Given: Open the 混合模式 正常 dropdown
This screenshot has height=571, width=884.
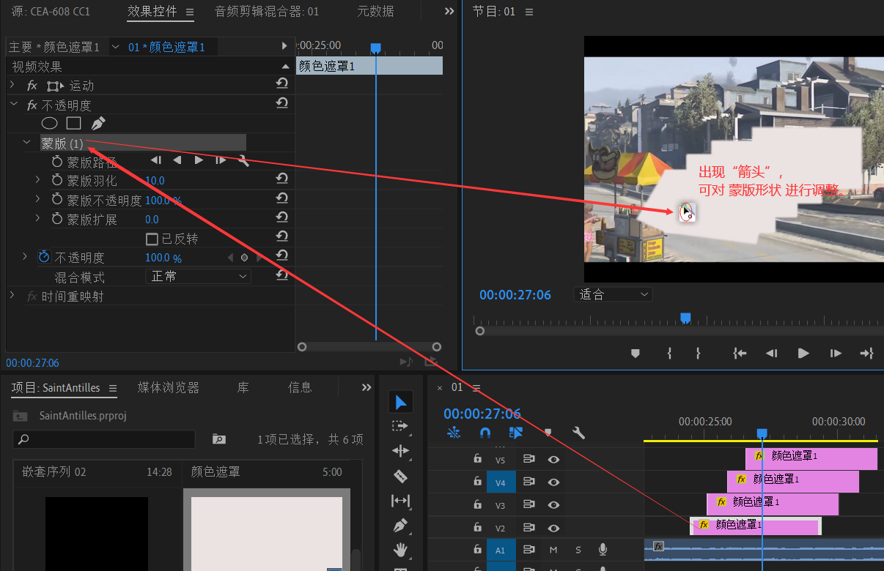Looking at the screenshot, I should click(199, 276).
